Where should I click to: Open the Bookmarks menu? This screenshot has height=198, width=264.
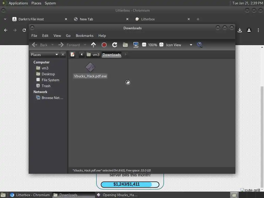(85, 36)
